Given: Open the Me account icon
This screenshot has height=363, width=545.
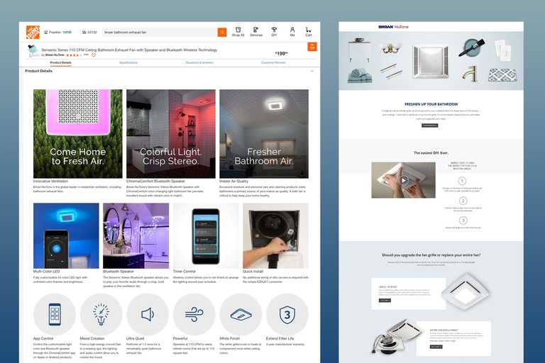Looking at the screenshot, I should tap(292, 32).
